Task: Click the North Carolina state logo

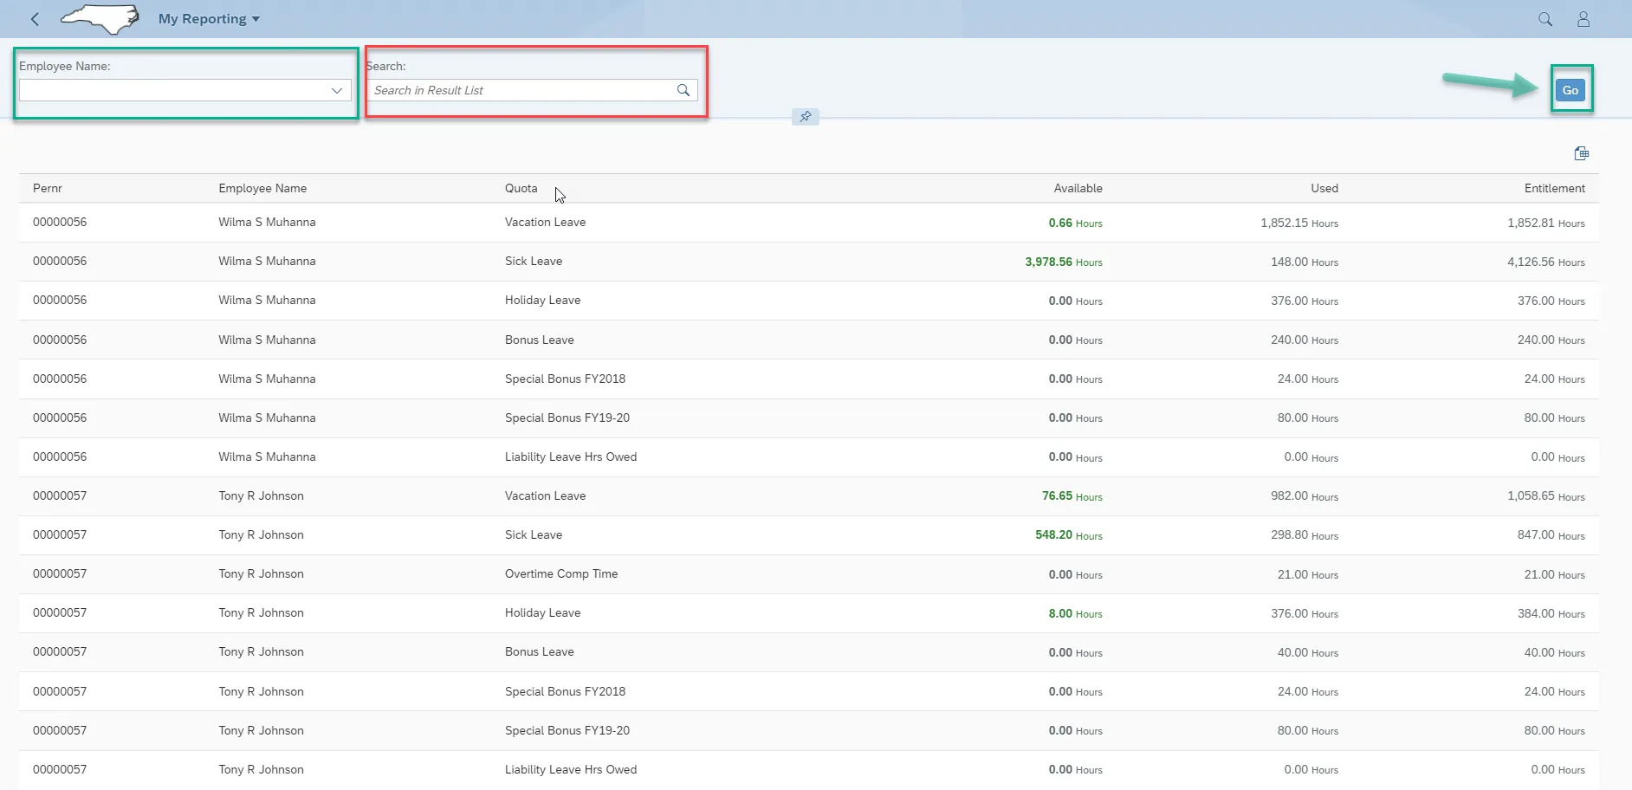Action: (100, 19)
